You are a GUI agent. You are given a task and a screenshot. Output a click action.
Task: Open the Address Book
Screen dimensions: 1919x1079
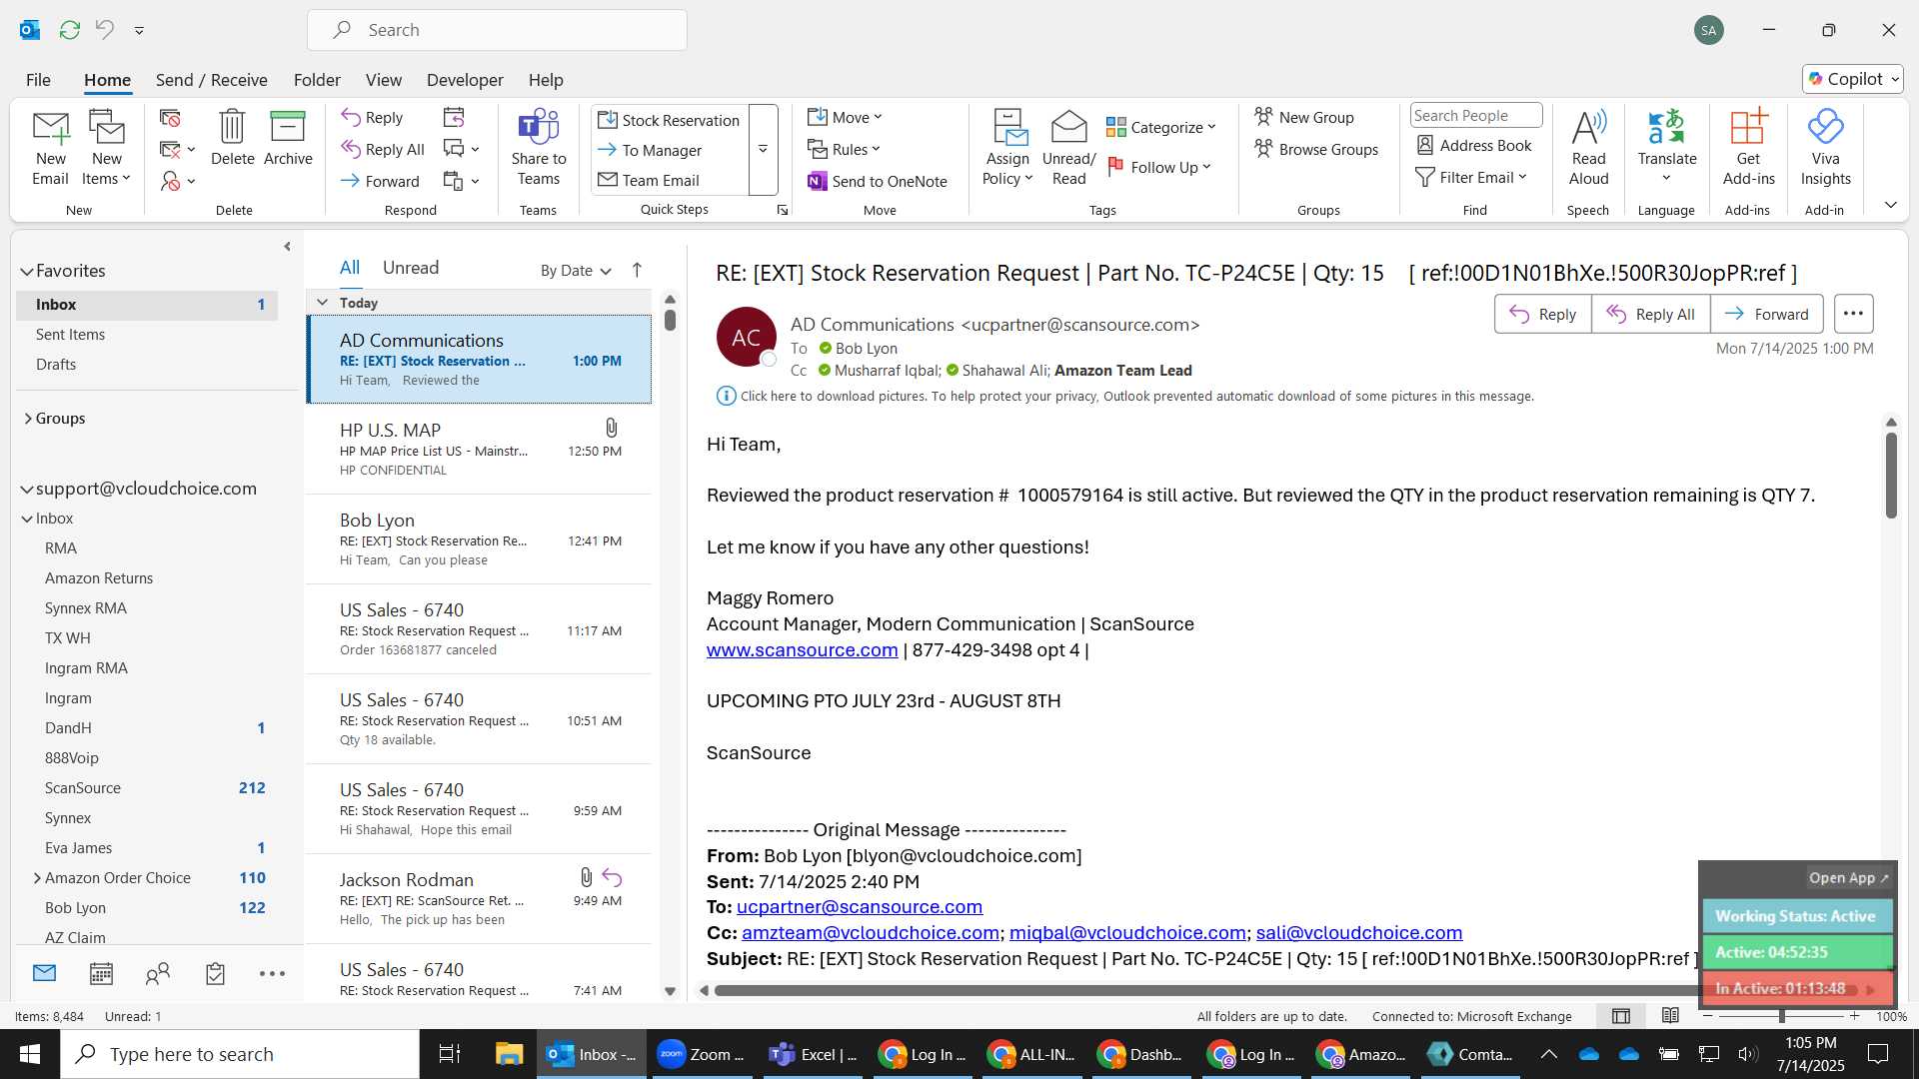1474,146
